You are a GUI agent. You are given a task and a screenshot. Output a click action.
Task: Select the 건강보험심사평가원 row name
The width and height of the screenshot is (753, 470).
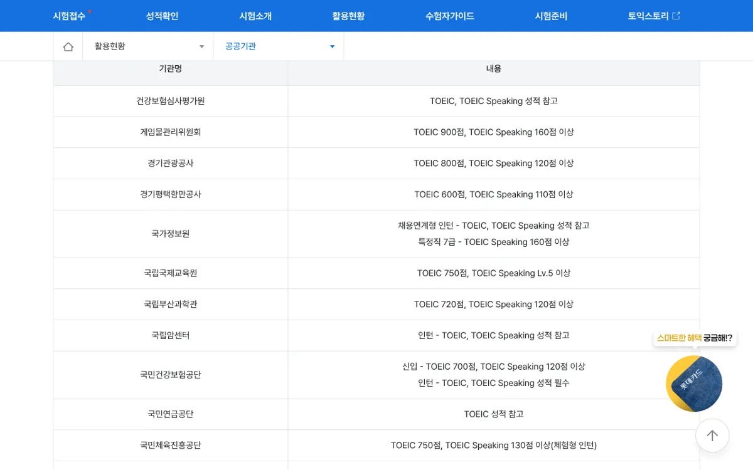tap(171, 101)
